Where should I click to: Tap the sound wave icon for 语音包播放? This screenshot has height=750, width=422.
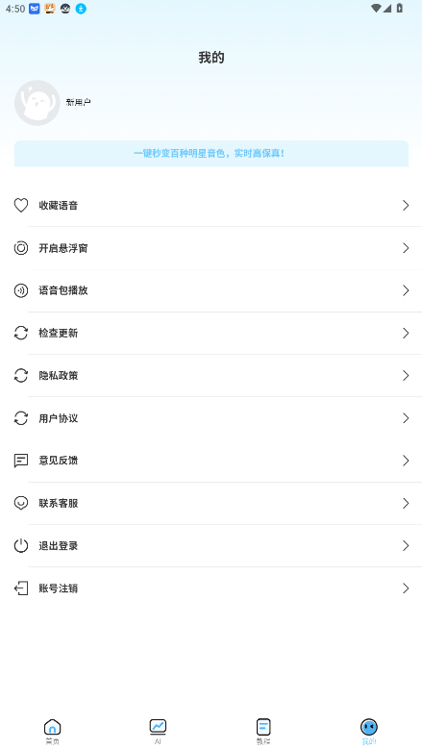(20, 290)
